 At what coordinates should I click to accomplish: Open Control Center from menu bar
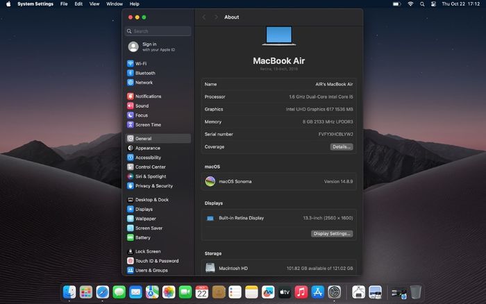(433, 4)
